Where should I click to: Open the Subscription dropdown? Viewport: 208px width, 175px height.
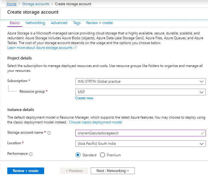coord(141,81)
